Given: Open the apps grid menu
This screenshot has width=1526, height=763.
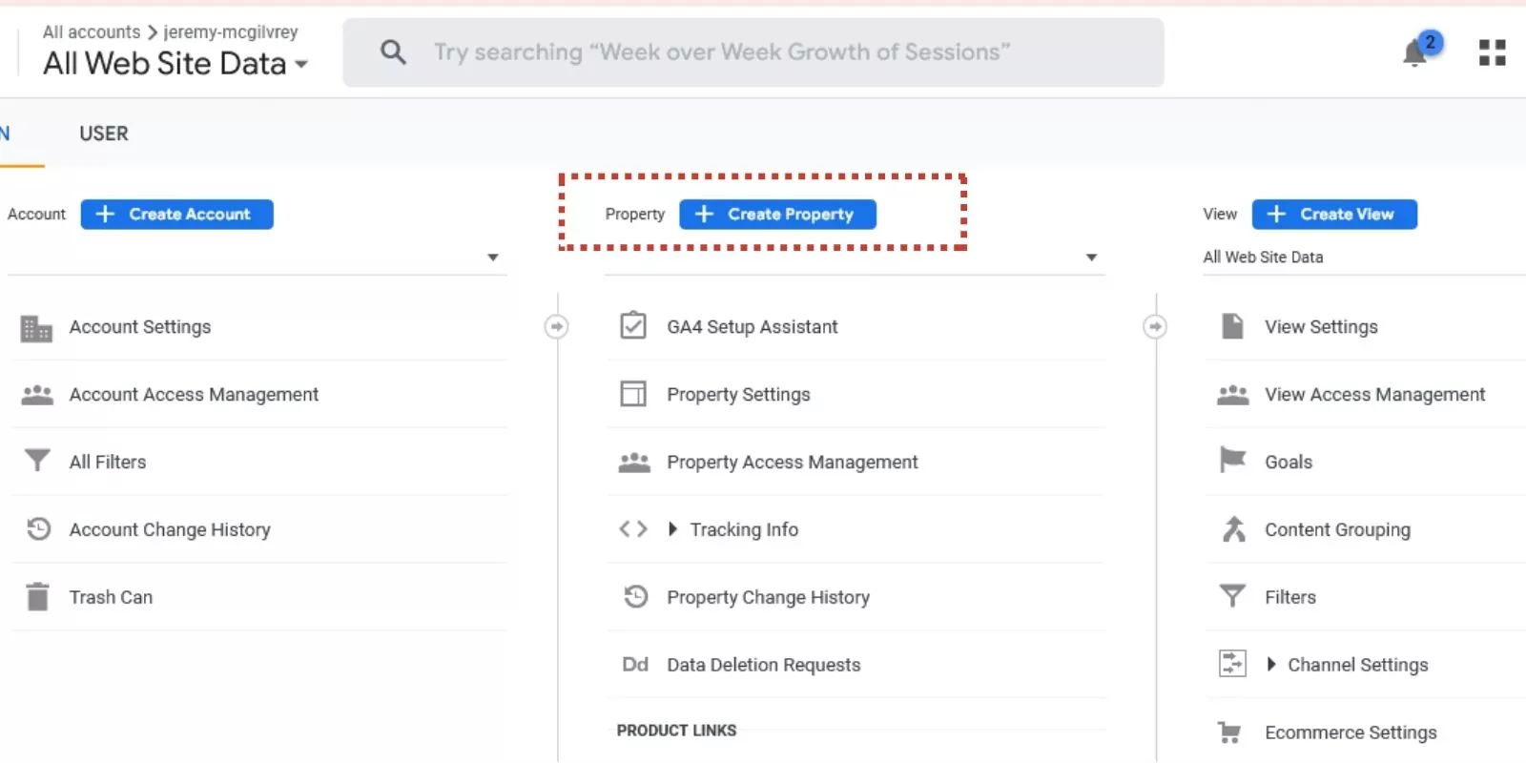Looking at the screenshot, I should 1492,52.
